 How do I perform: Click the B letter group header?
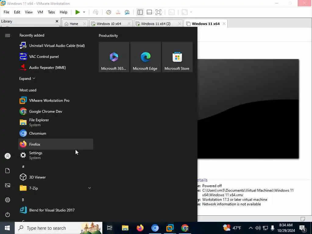point(23,200)
